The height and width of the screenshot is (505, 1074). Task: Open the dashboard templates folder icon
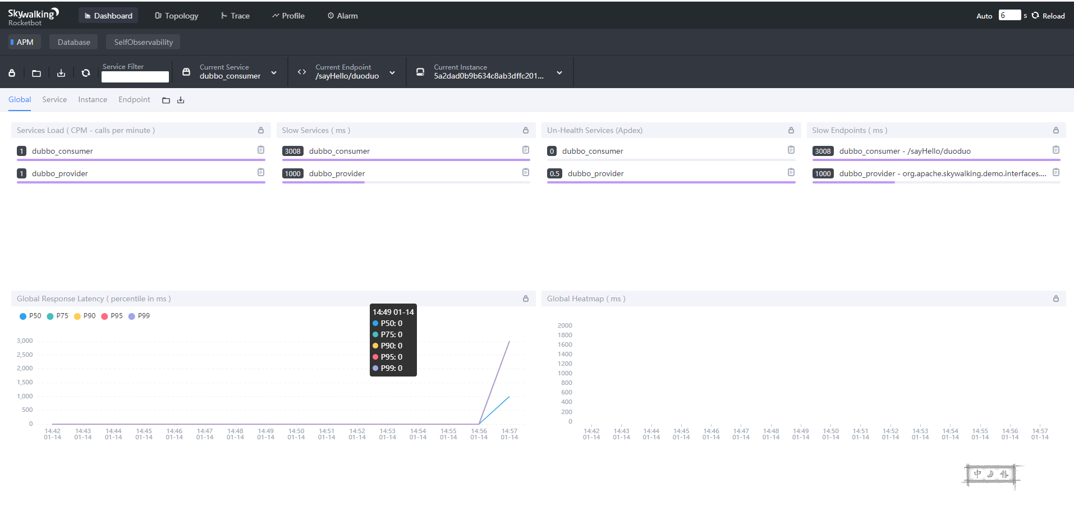pos(36,73)
